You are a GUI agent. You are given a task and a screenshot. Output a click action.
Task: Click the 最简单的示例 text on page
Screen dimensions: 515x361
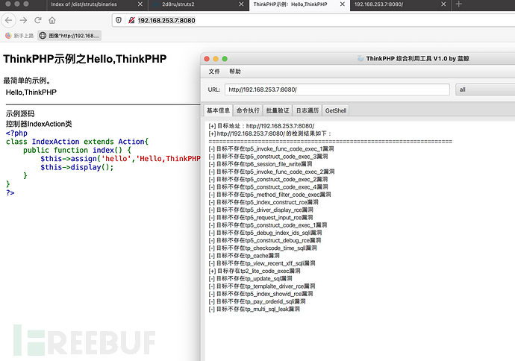click(x=27, y=81)
